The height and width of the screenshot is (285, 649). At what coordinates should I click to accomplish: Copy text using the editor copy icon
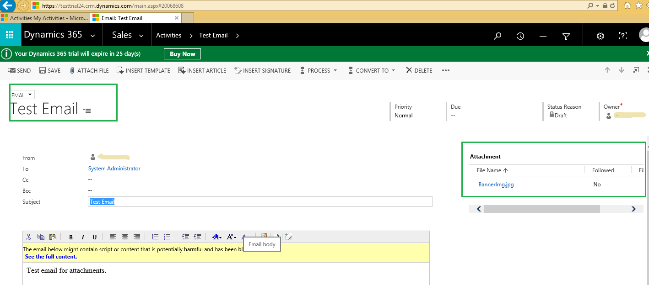click(41, 237)
